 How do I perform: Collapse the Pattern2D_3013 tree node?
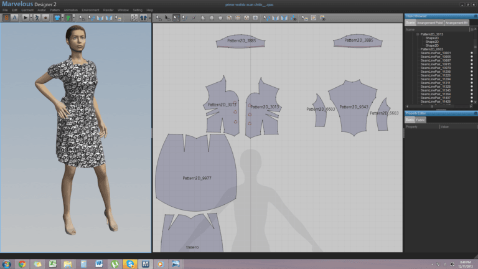(418, 34)
